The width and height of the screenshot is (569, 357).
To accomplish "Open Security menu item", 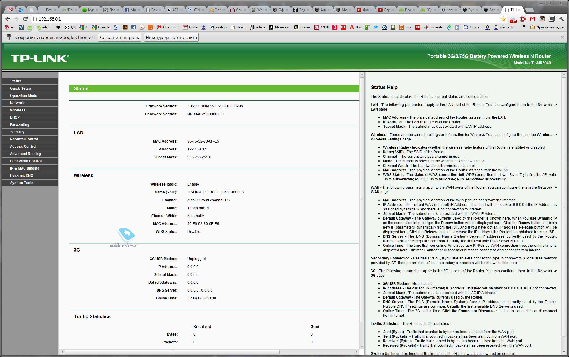I will [x=30, y=132].
